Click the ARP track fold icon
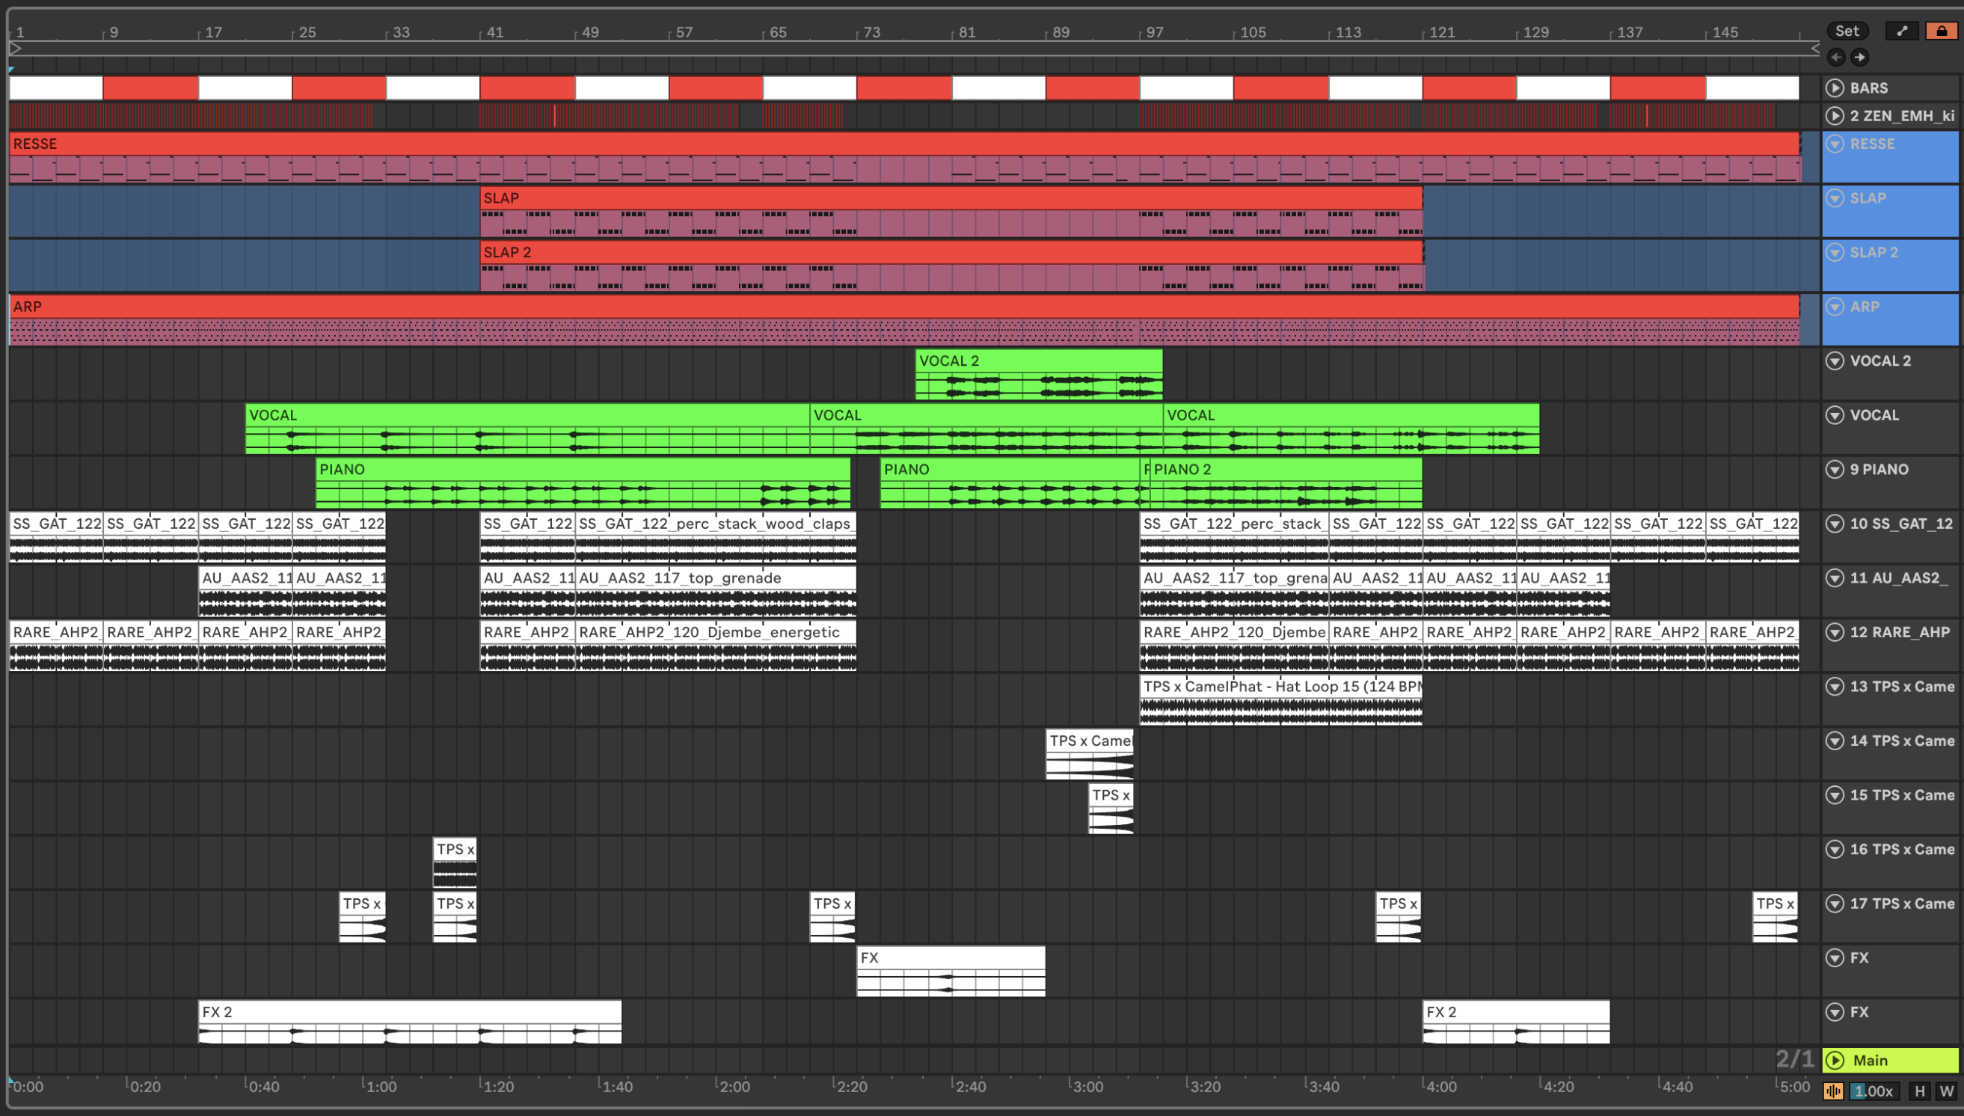 coord(1835,307)
